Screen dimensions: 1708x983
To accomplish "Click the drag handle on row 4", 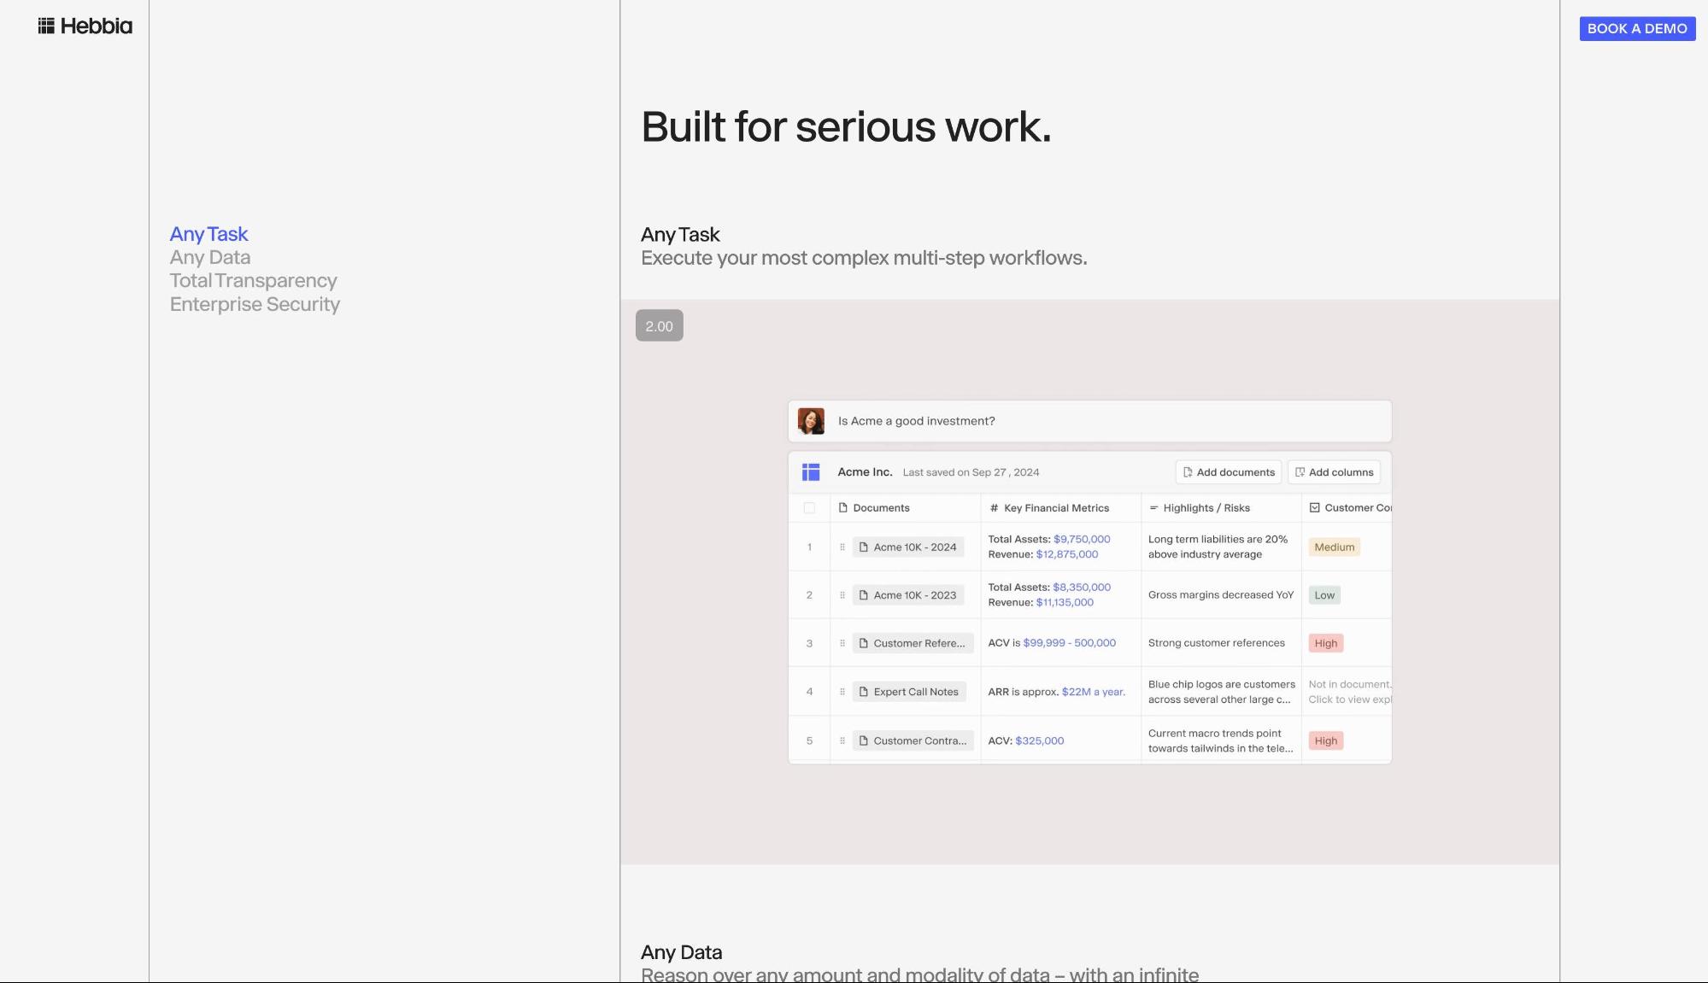I will point(842,692).
